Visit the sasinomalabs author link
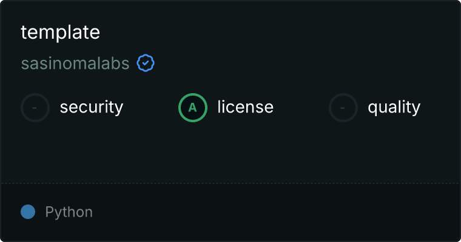The height and width of the screenshot is (242, 461). [x=75, y=64]
